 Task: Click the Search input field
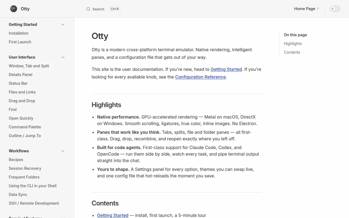pyautogui.click(x=104, y=9)
